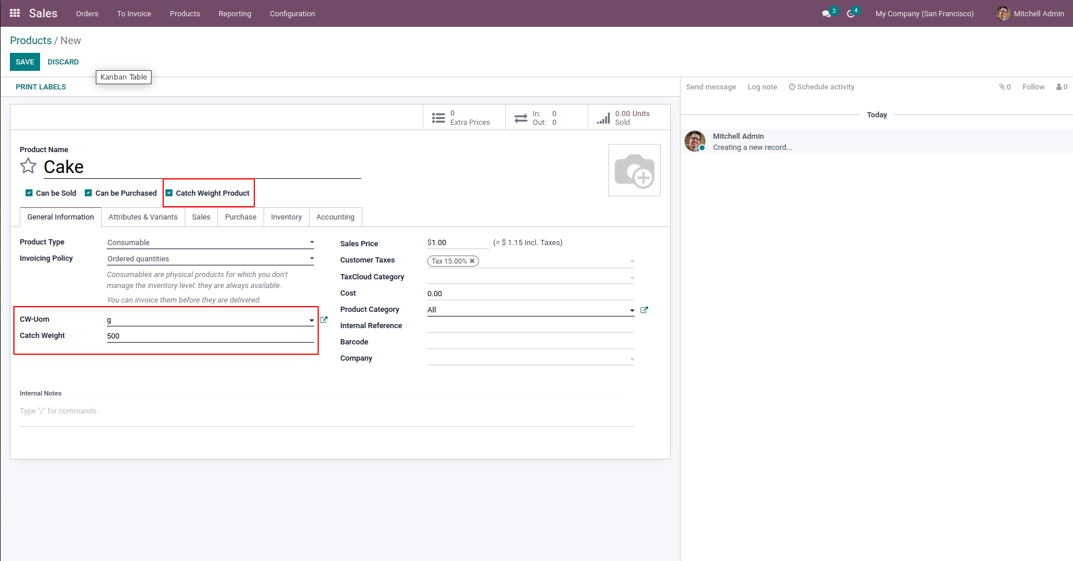Switch to the Purchase tab
This screenshot has height=561, width=1073.
pyautogui.click(x=240, y=217)
